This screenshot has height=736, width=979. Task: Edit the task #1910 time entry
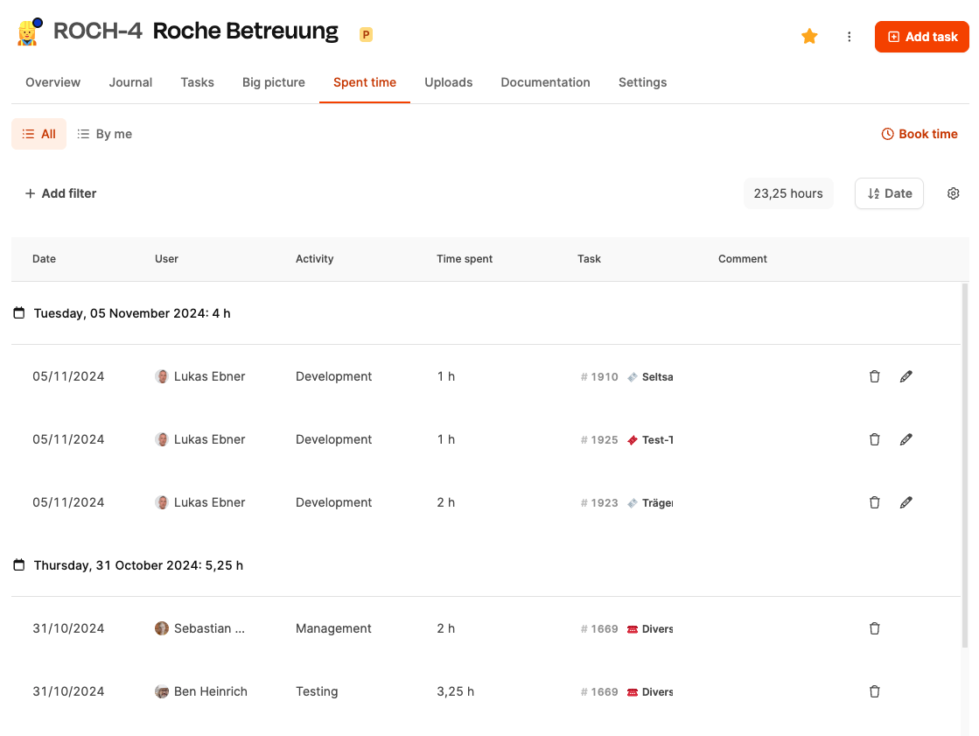(x=906, y=376)
